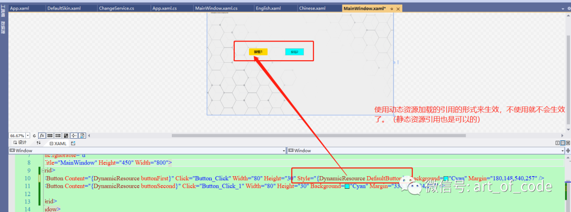The height and width of the screenshot is (212, 571).
Task: Click "buttonSecond" resource key on line 11
Action: coord(159,186)
